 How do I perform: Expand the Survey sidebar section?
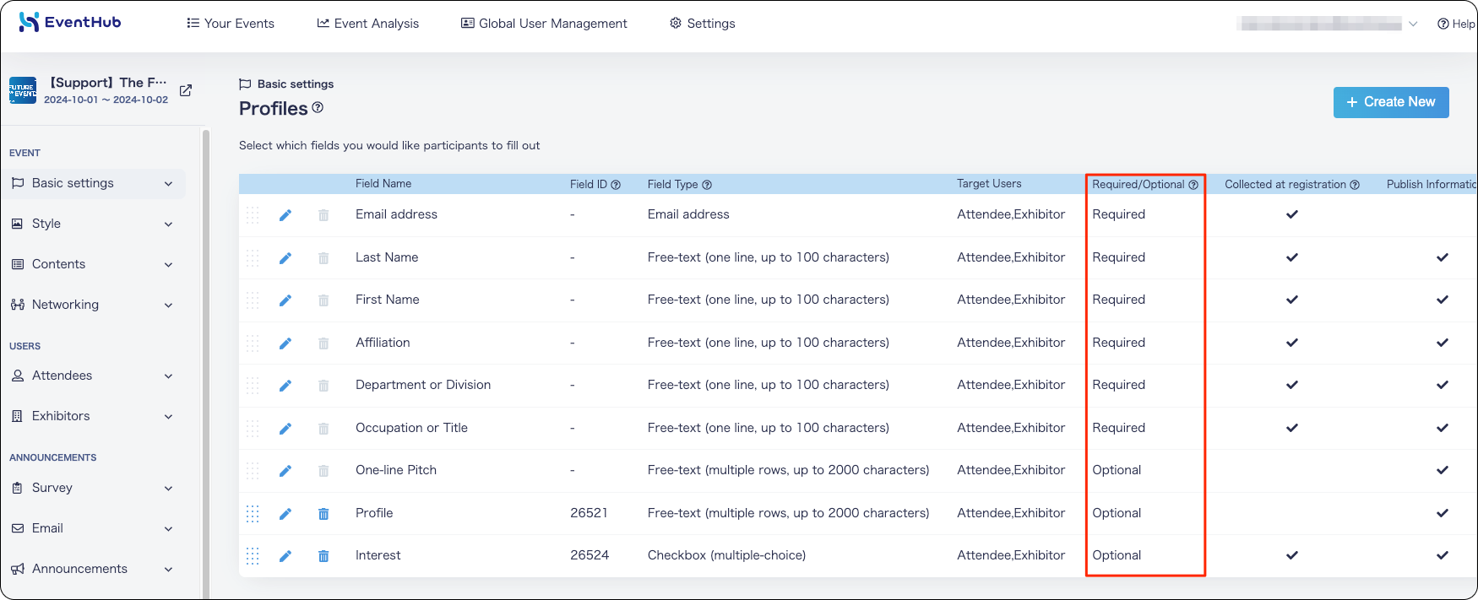click(93, 488)
